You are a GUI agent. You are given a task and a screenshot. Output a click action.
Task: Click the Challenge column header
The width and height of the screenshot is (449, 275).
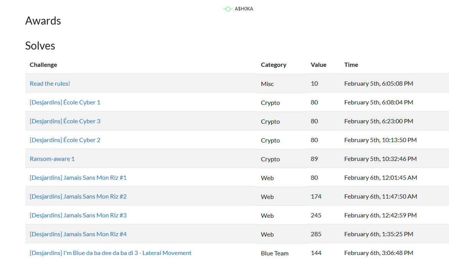coord(43,65)
